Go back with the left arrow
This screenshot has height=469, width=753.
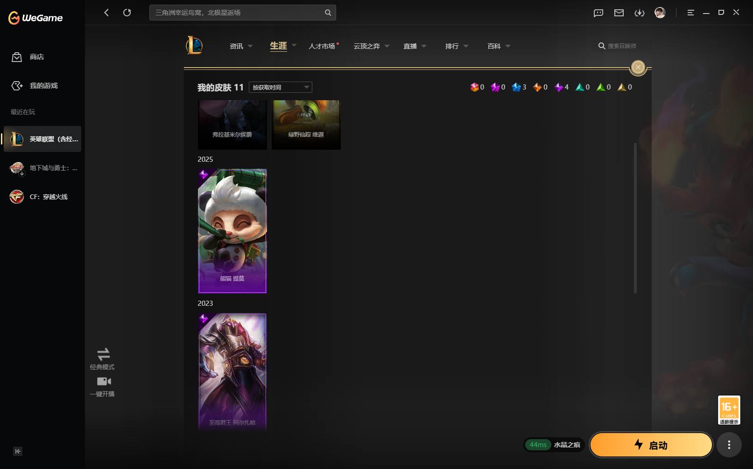click(106, 13)
